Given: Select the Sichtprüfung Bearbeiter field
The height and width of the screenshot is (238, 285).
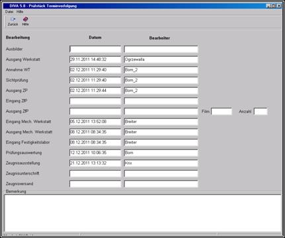Looking at the screenshot, I should click(x=161, y=80).
